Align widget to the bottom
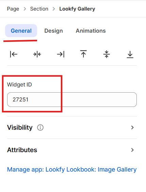Screen dimensions: 146x192 coord(130,54)
